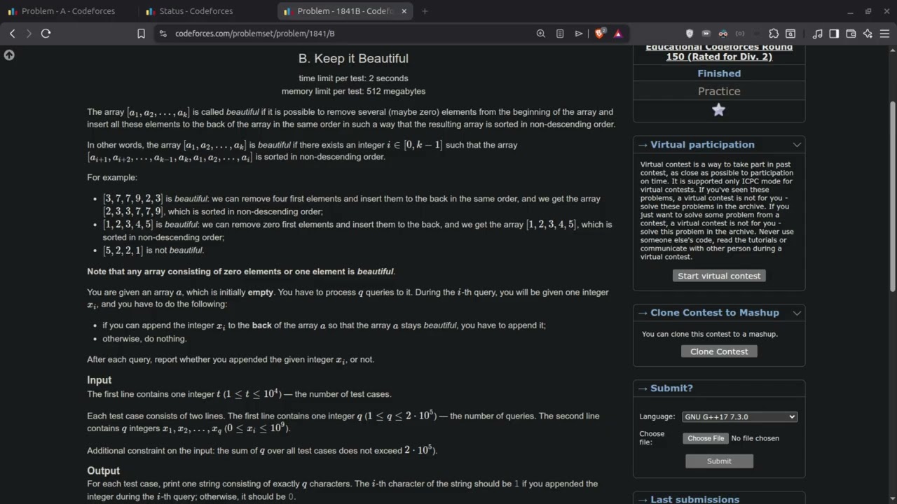Click the Input section heading

tap(100, 380)
